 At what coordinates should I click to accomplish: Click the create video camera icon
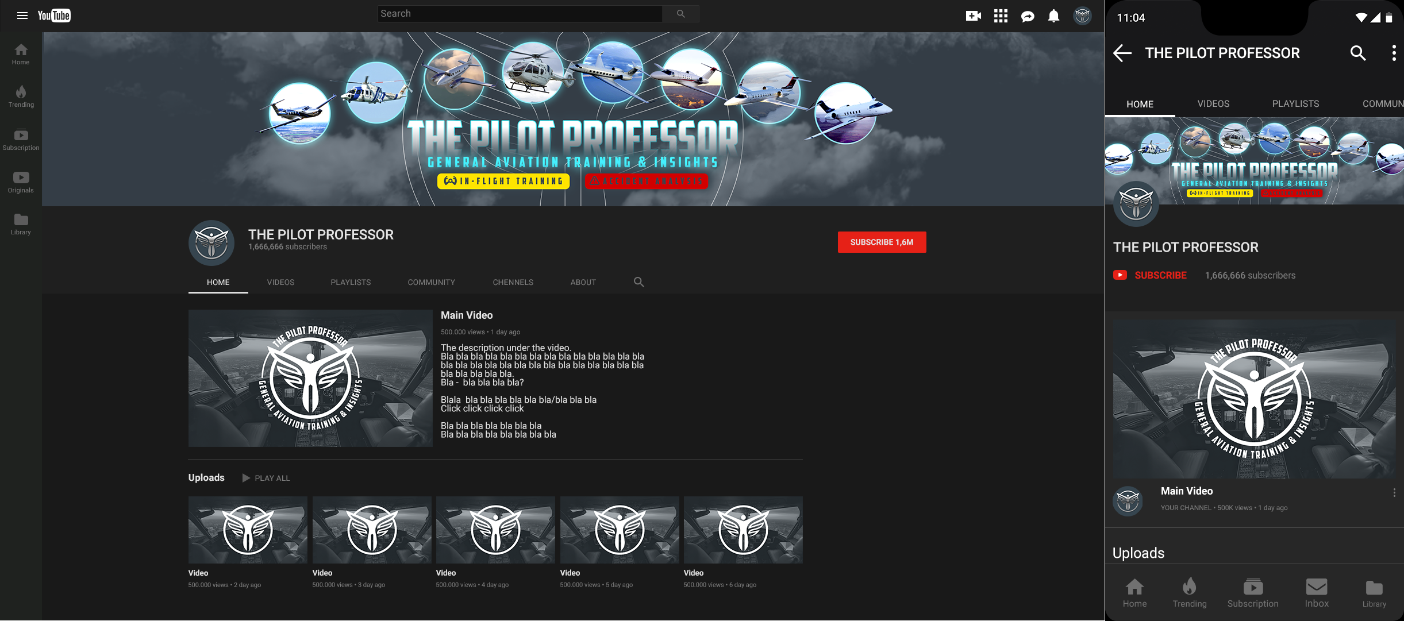click(x=973, y=16)
